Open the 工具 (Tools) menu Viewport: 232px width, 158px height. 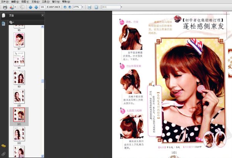46,2
